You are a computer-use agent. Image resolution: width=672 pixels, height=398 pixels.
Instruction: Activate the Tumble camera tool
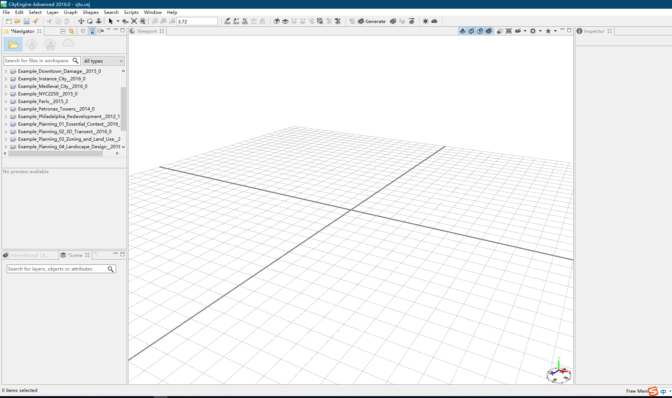[90, 21]
